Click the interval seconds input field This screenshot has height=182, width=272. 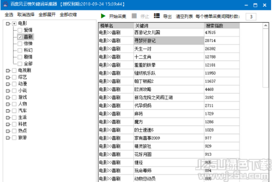(x=251, y=17)
